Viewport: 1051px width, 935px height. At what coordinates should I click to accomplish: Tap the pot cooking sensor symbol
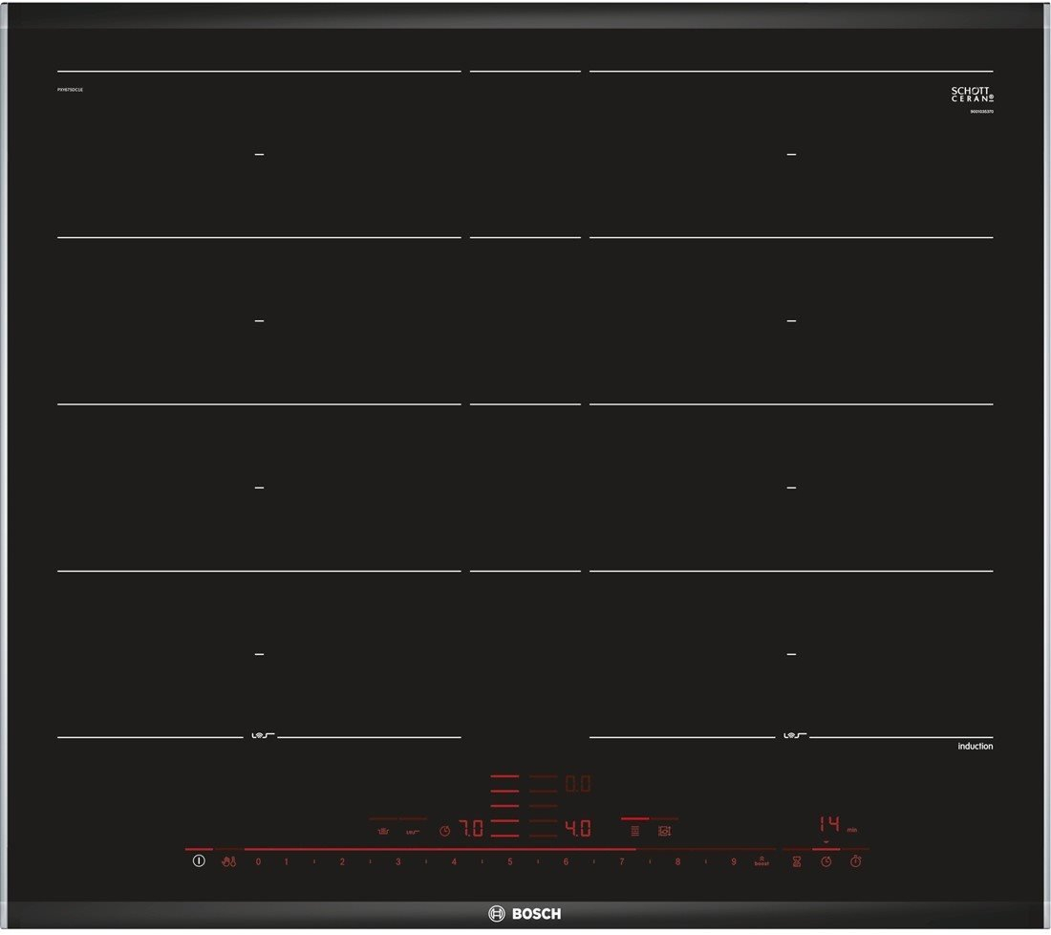383,831
